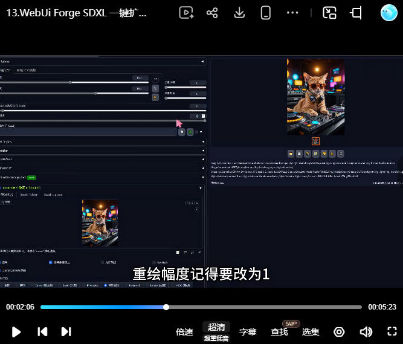Click the dice random seed icon
This screenshot has height=344, width=403.
182,132
